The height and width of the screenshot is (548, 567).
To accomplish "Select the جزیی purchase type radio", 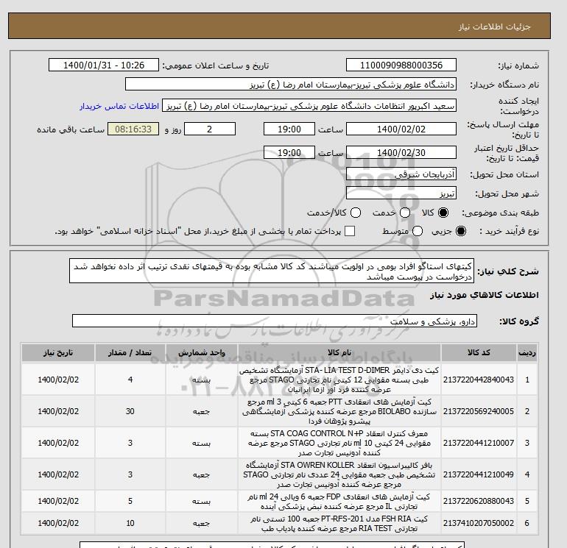I will tap(461, 231).
